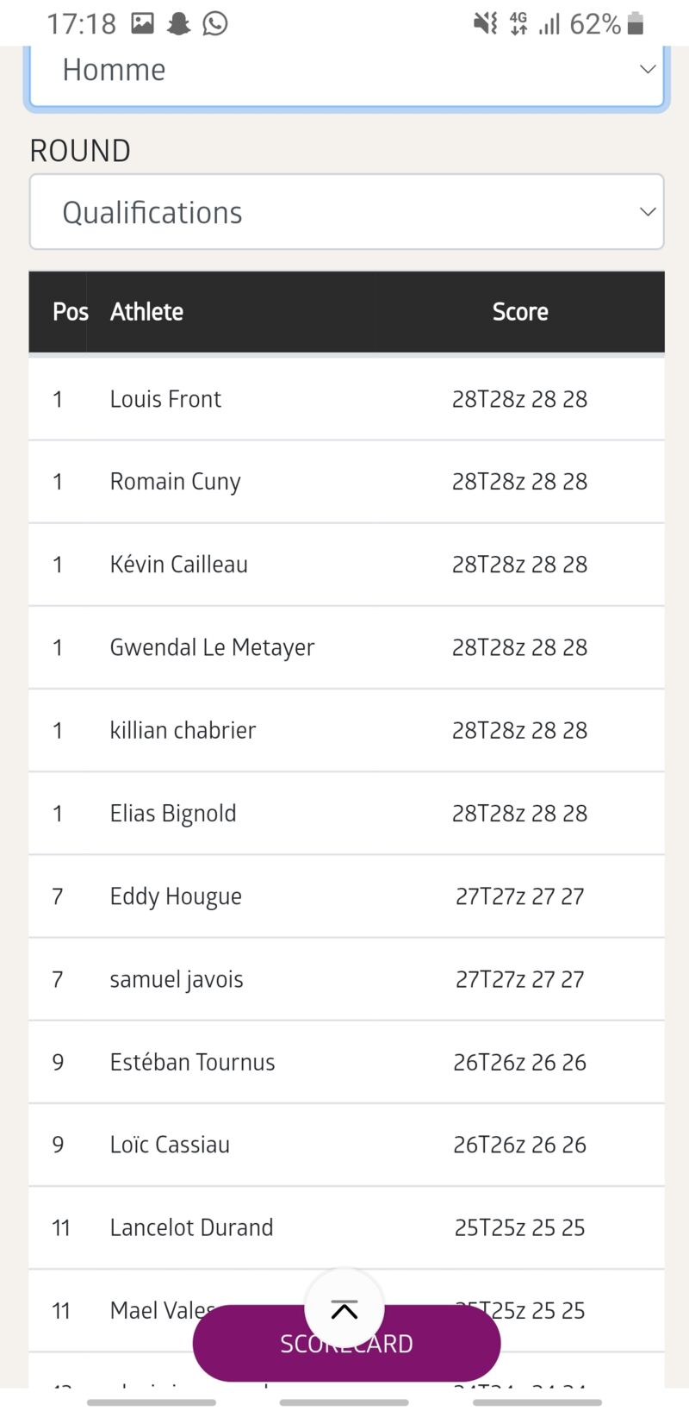Open the Qualifications round dropdown

[x=346, y=212]
